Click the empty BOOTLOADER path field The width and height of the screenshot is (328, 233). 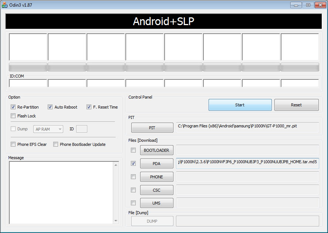coord(247,150)
